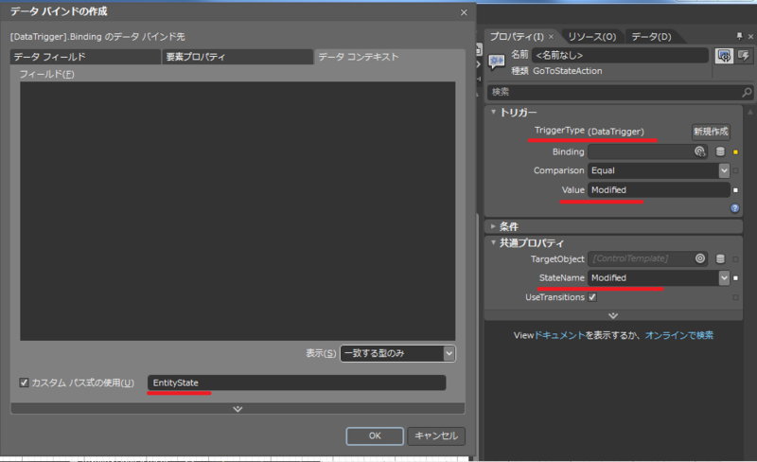The height and width of the screenshot is (462, 757).
Task: Open the オンラインで検索 link
Action: click(678, 335)
